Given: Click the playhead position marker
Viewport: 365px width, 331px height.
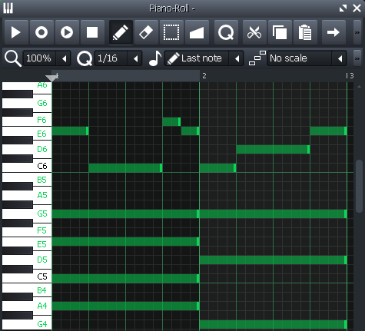Looking at the screenshot, I should pos(51,78).
